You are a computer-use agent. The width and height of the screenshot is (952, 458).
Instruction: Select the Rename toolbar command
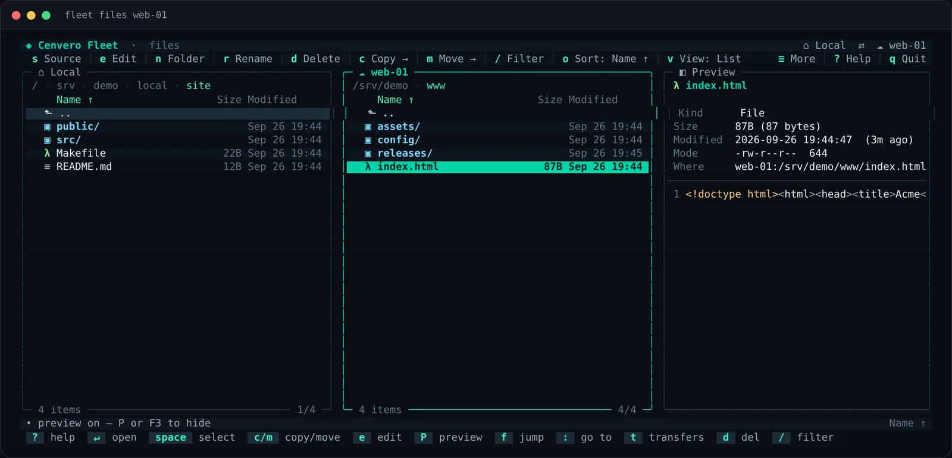click(248, 59)
